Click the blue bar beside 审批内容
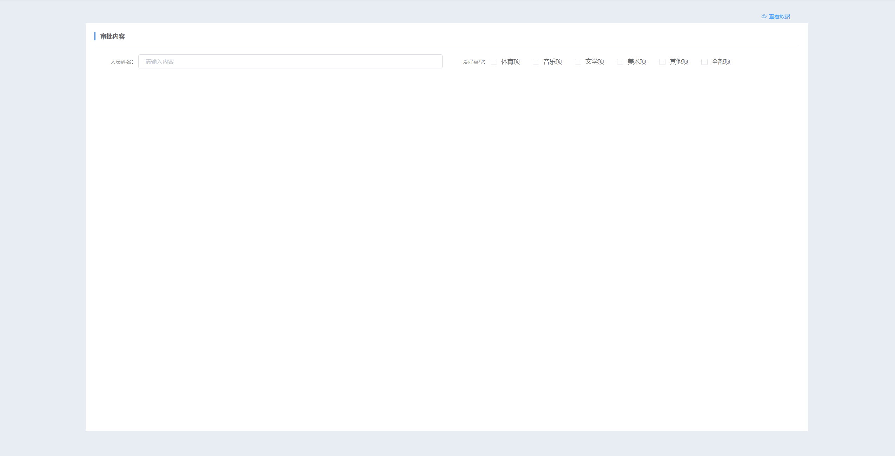The image size is (895, 456). pyautogui.click(x=95, y=36)
